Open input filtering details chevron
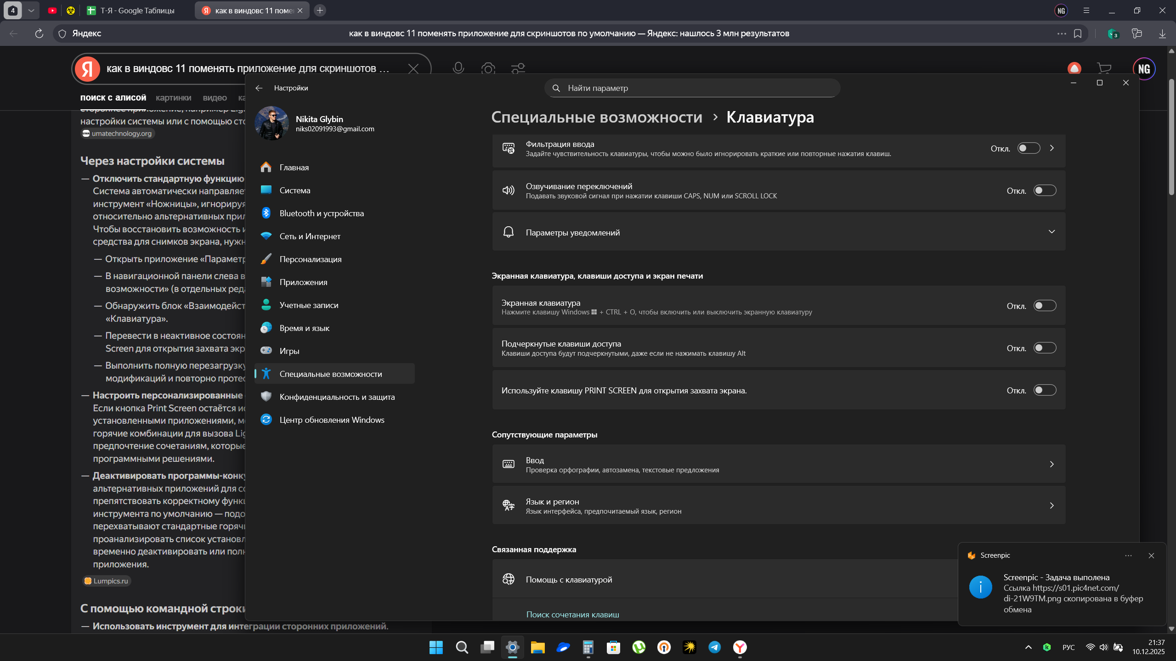This screenshot has height=661, width=1176. coord(1052,148)
